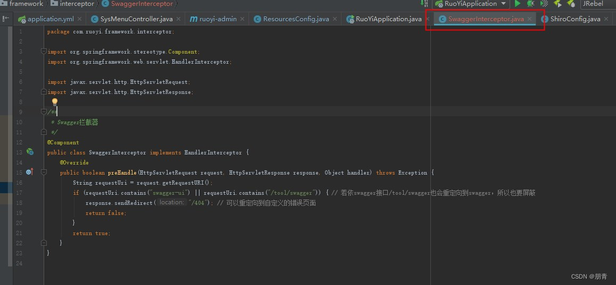Screen dimensions: 616x285
Task: Click the @Override annotation
Action: (x=74, y=162)
